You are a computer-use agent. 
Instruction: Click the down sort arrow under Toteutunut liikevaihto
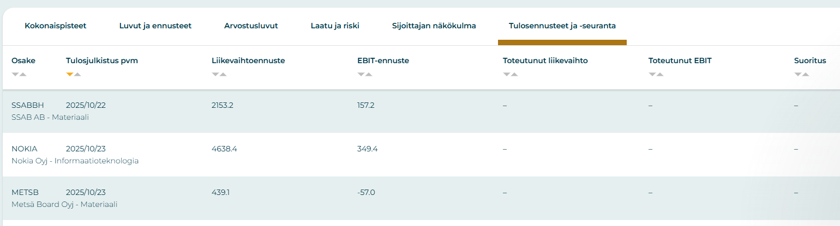[507, 75]
